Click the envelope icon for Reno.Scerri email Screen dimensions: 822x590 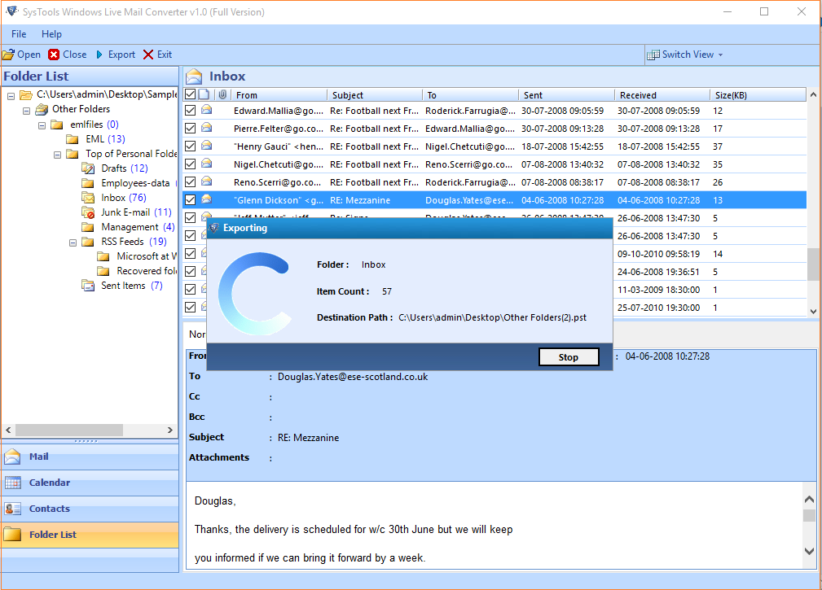coord(207,181)
